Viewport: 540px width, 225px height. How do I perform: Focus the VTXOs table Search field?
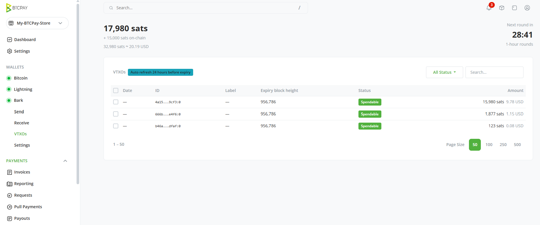494,72
